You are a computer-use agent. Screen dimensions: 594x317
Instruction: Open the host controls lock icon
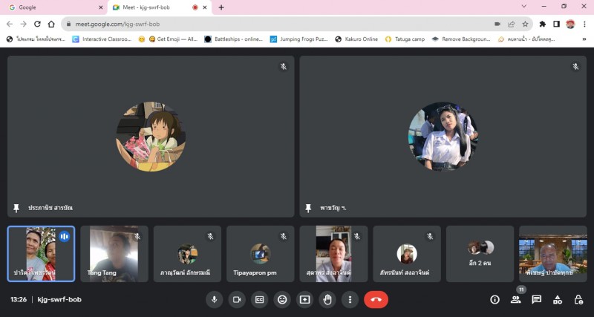pos(578,299)
